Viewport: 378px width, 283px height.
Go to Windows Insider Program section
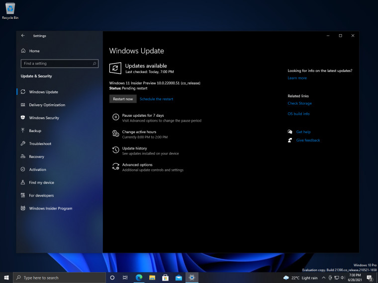click(50, 209)
